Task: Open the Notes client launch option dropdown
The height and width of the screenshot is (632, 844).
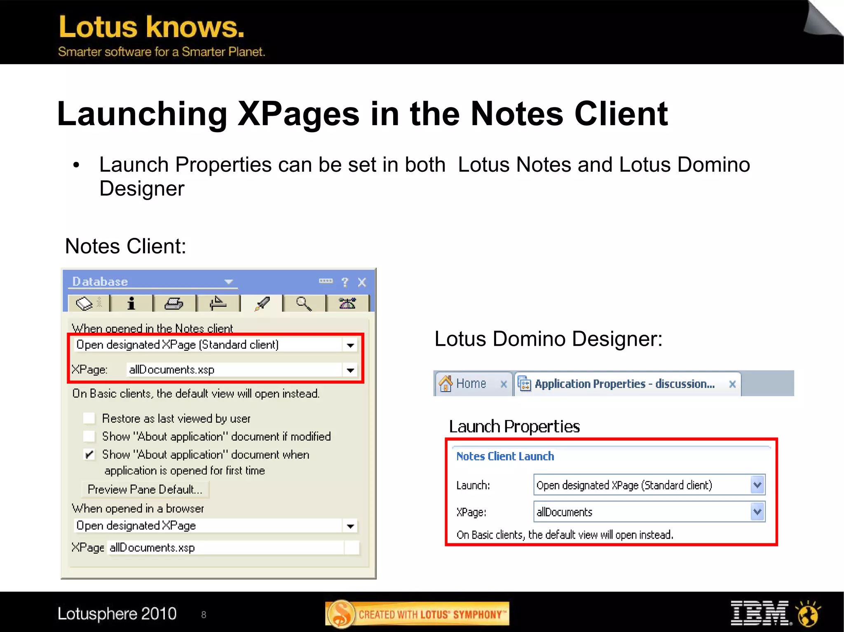Action: pos(350,345)
